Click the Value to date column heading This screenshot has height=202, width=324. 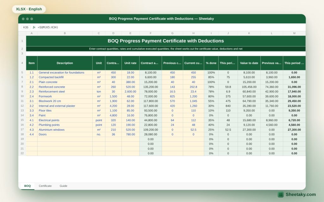(x=249, y=63)
